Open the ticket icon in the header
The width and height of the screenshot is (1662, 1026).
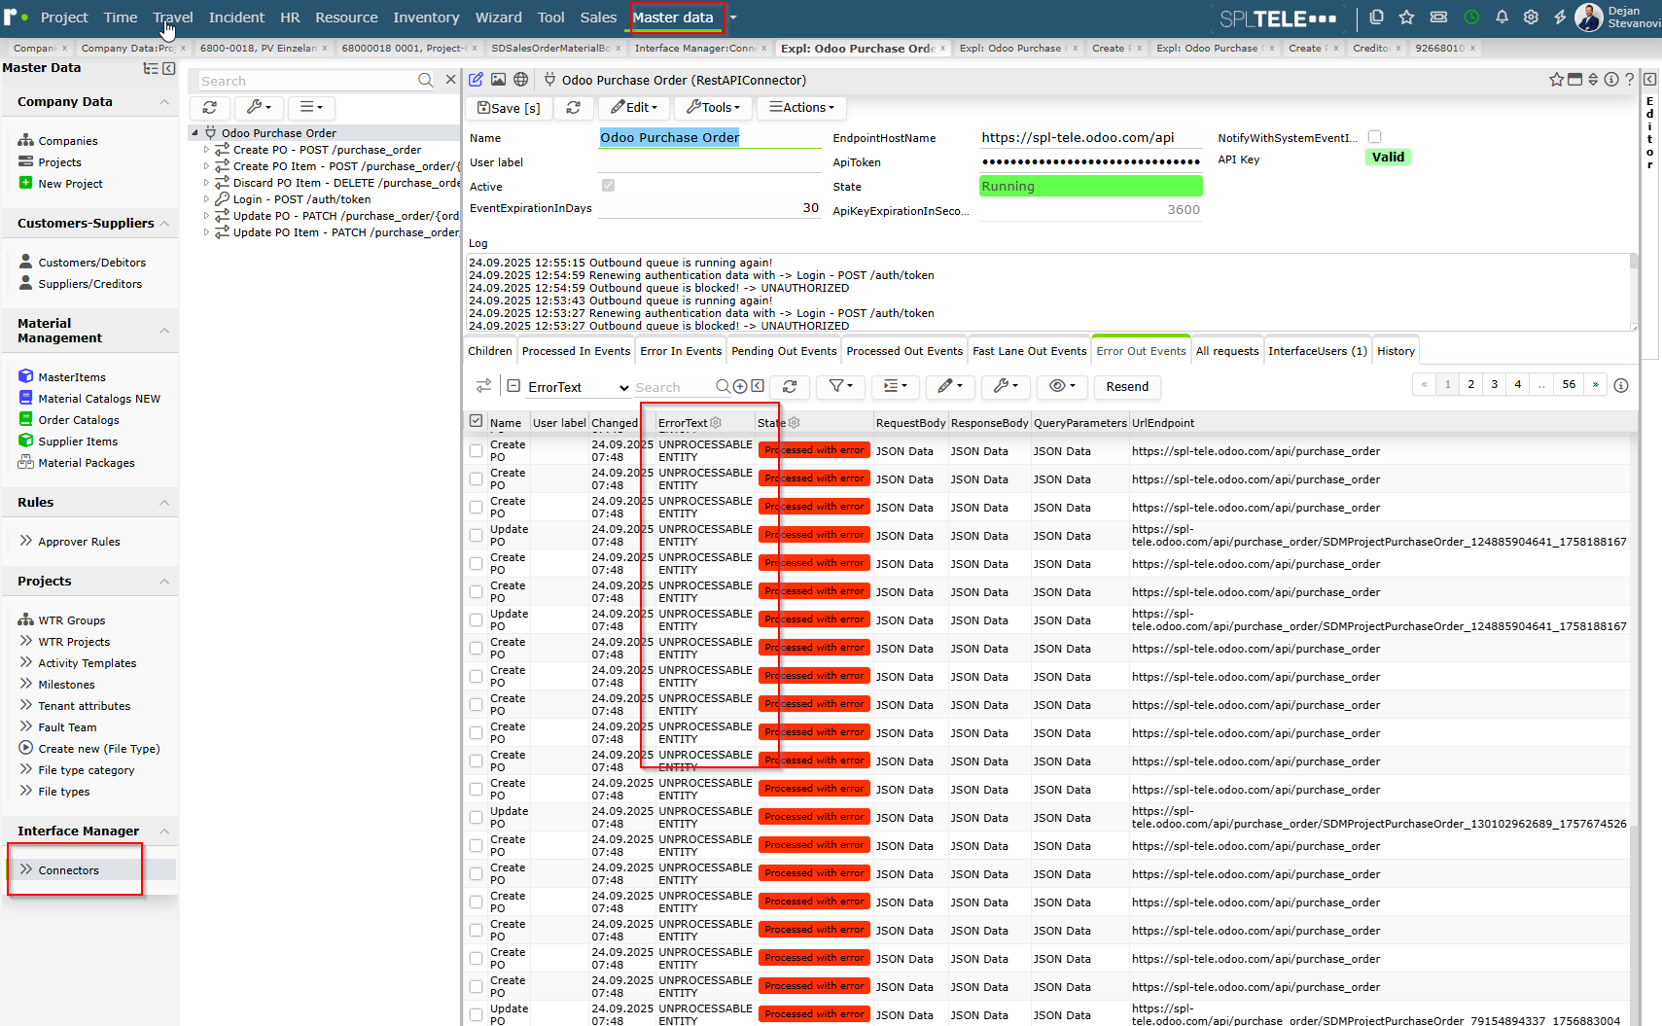point(1438,18)
